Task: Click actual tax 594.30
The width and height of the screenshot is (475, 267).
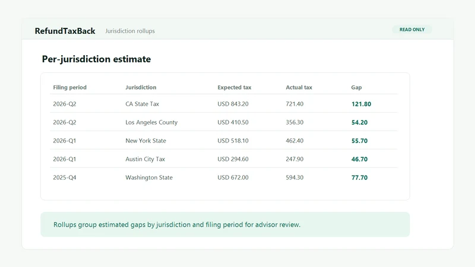Action: coord(294,177)
